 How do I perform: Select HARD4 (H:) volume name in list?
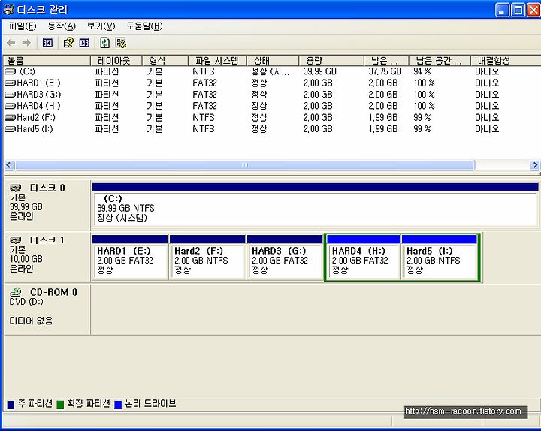click(x=38, y=106)
